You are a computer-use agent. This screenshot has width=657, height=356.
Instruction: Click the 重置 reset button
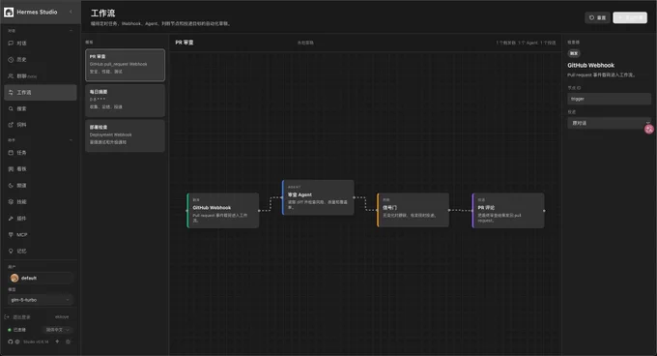click(597, 17)
